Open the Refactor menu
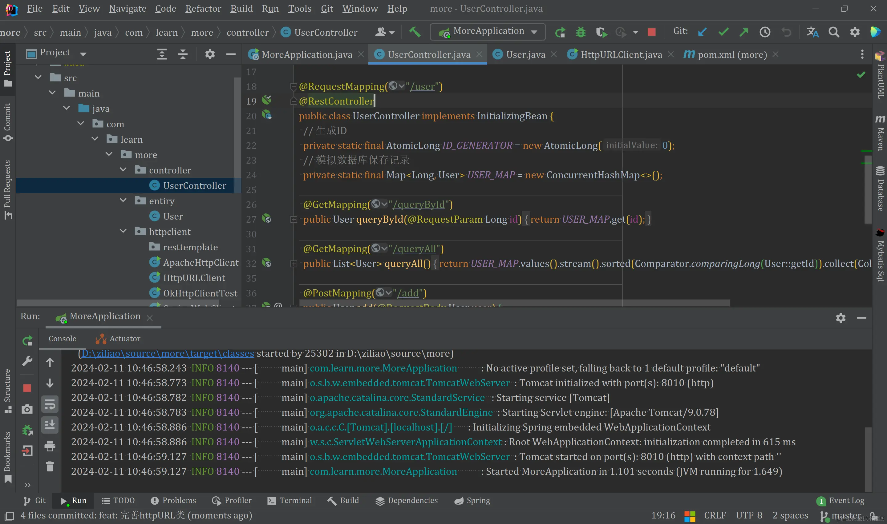The width and height of the screenshot is (887, 524). [203, 9]
